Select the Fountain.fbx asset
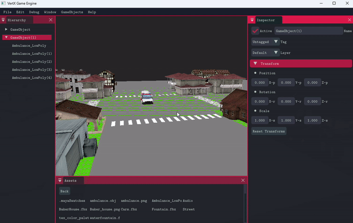353x223 pixels. (x=164, y=209)
